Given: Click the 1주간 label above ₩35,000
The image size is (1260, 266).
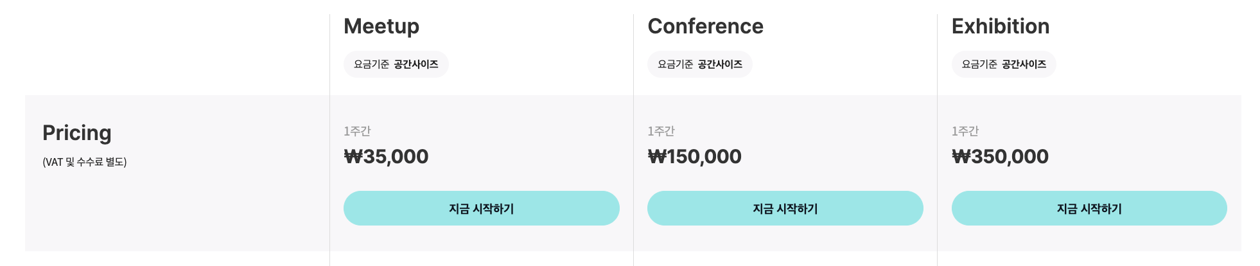Looking at the screenshot, I should pos(357,131).
